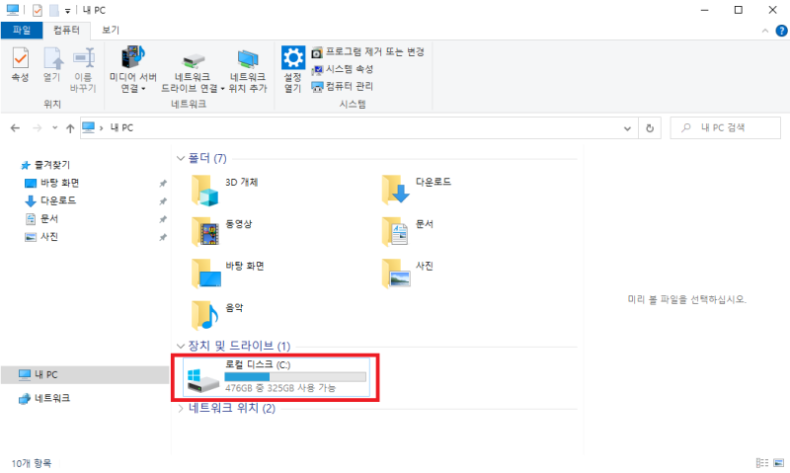Expand the 네트워크 위치 (2) group

181,409
